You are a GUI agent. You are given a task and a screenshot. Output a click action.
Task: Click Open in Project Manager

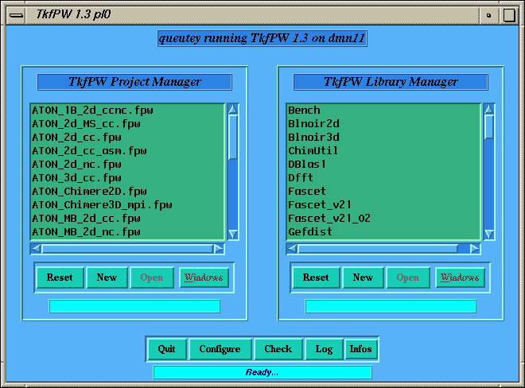pos(152,277)
